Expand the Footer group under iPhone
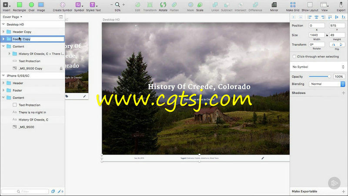Screen dimensions: 348x196 click(x=3, y=91)
